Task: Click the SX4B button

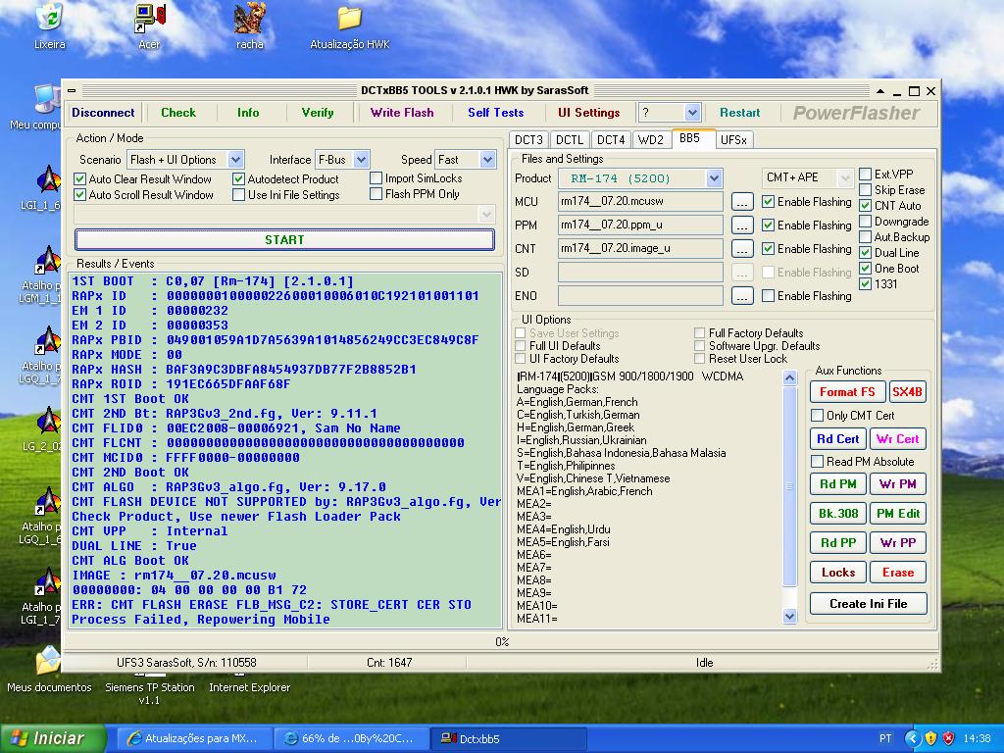Action: click(907, 392)
